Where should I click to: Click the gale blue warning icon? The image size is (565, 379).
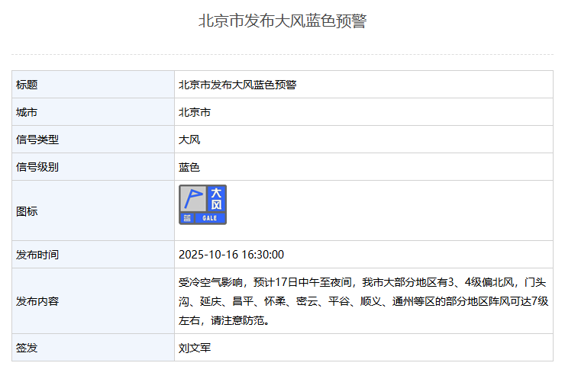tap(203, 204)
